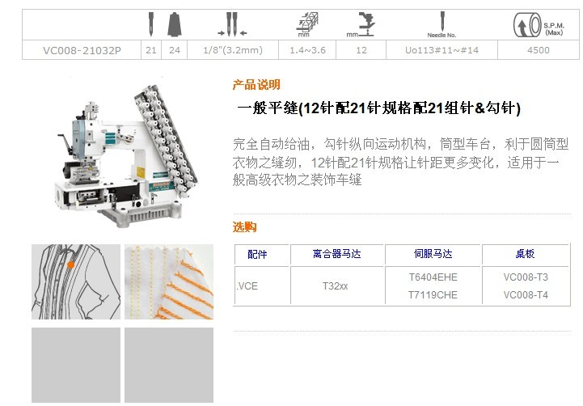Click the orange dot on the shirt sketch
583x406 pixels.
tap(70, 264)
